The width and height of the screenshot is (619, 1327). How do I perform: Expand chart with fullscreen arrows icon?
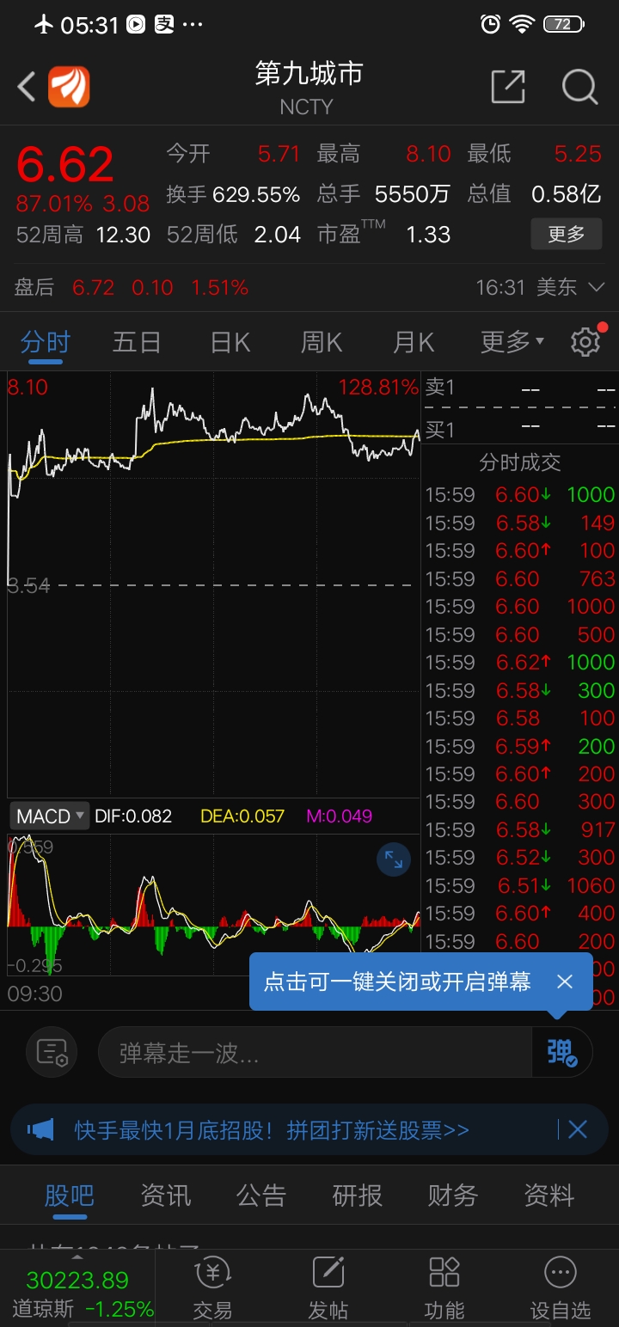pos(394,859)
